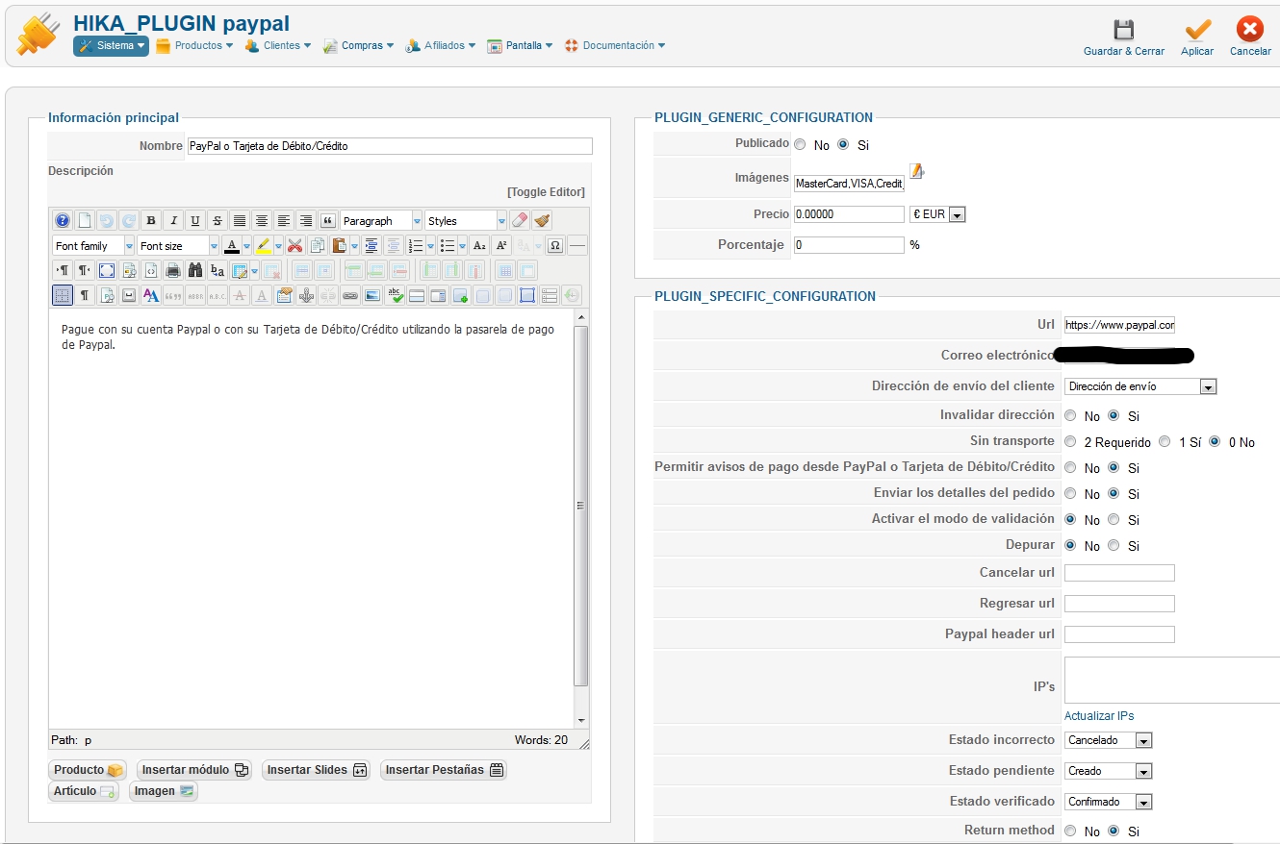Screen dimensions: 1280x844
Task: Open the Styles dropdown
Action: [466, 220]
